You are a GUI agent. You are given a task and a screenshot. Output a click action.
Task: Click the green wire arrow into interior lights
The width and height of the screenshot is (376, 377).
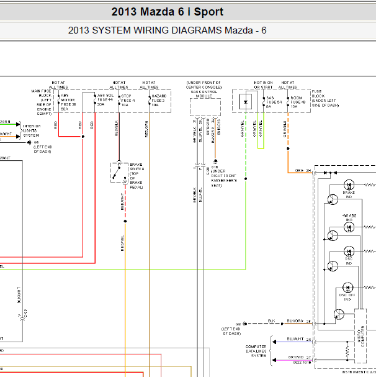tap(18, 124)
